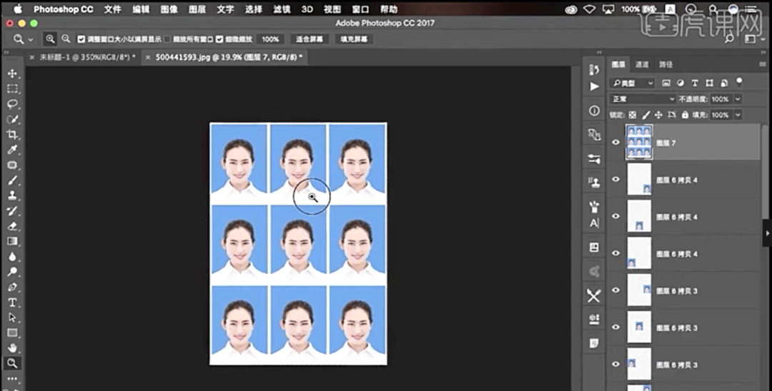This screenshot has height=391, width=772.
Task: Click the 填充屏幕 button
Action: coord(354,39)
